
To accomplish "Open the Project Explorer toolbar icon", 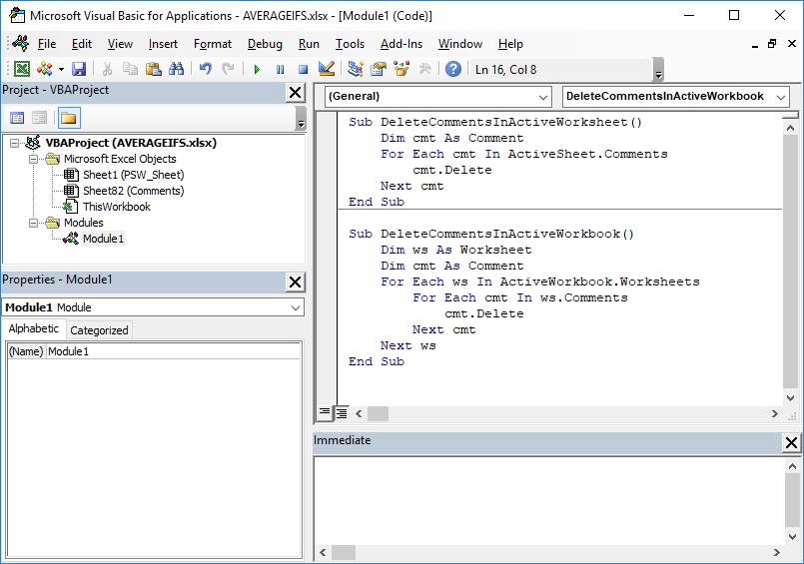I will (x=355, y=69).
